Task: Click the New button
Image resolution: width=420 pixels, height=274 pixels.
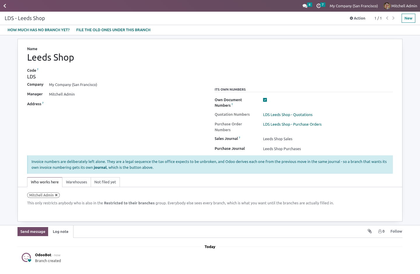Action: pyautogui.click(x=408, y=18)
